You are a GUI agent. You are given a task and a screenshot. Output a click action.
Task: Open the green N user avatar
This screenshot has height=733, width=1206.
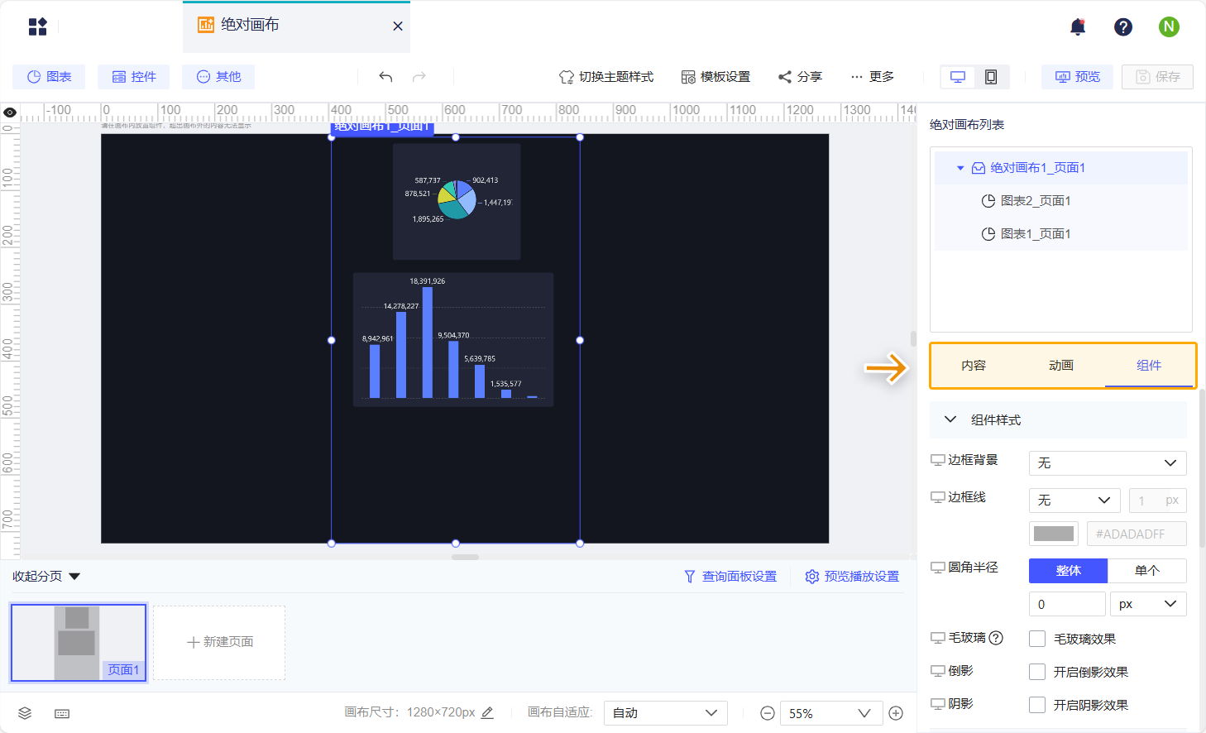1168,26
